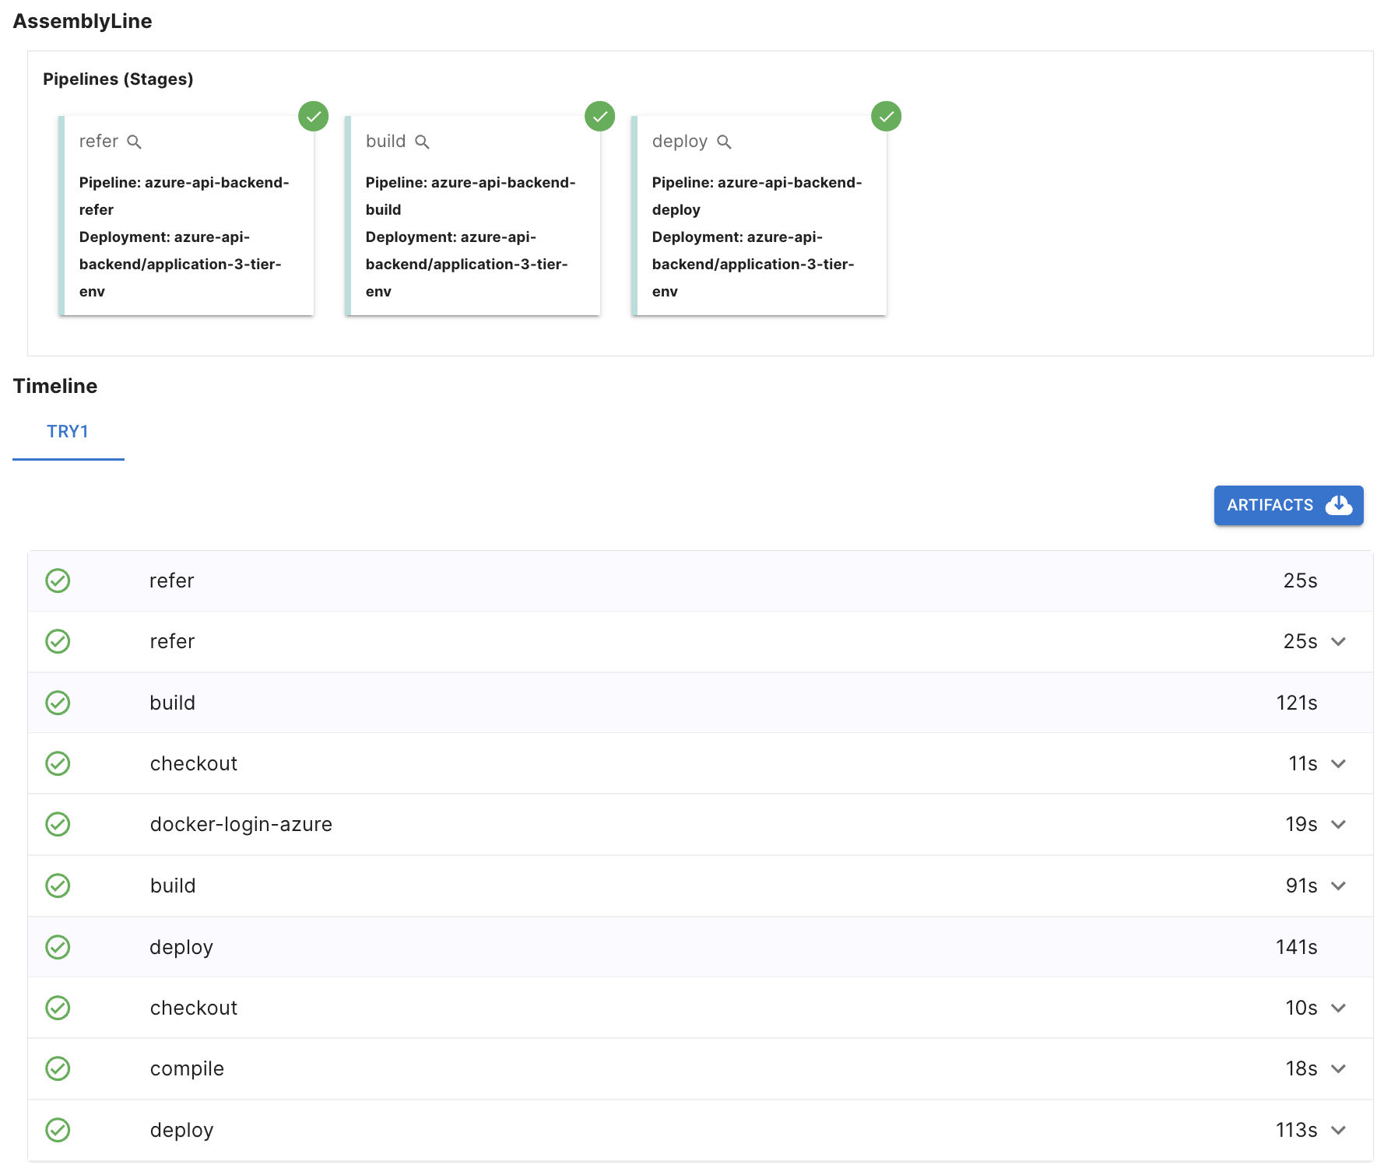Click status check icon of 121s build row
This screenshot has height=1175, width=1398.
(x=58, y=703)
